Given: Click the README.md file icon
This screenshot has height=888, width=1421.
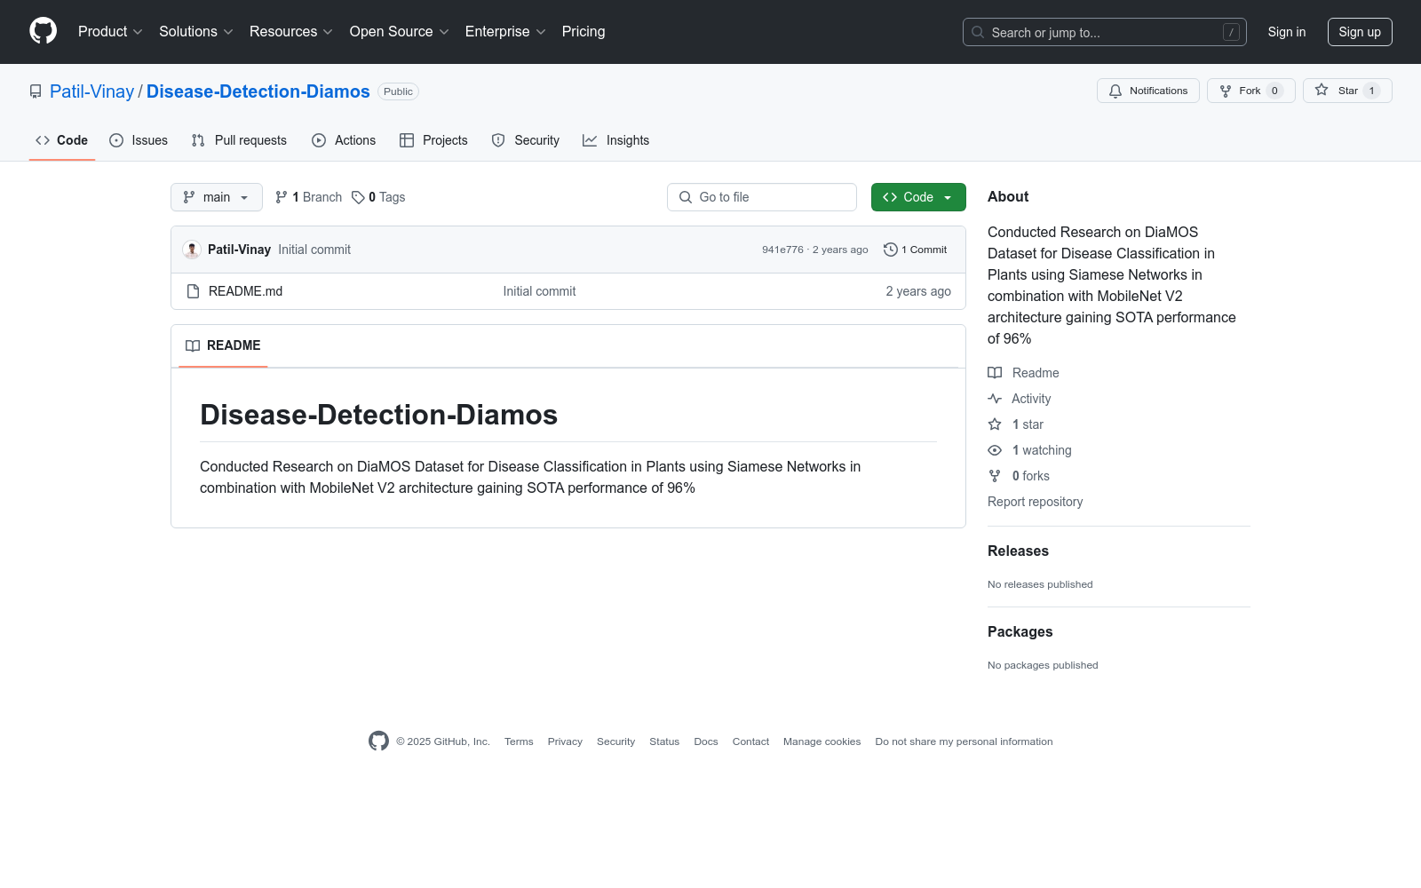Looking at the screenshot, I should click(193, 291).
